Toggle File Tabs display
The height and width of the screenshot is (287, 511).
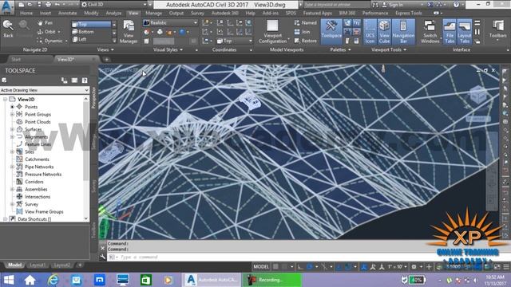tap(450, 32)
